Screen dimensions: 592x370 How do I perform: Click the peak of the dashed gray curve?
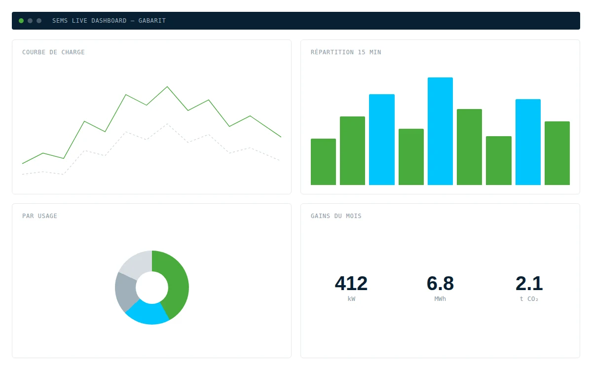point(167,124)
